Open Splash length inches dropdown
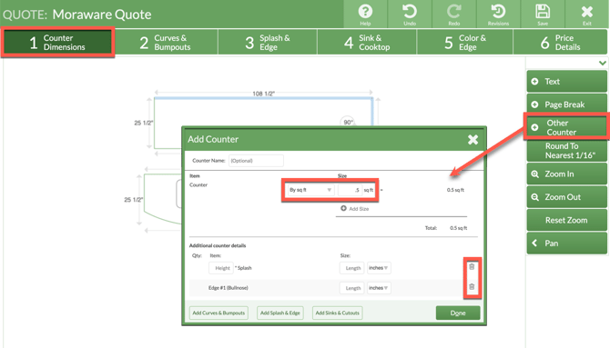Viewport: 610px width, 348px height. 379,268
